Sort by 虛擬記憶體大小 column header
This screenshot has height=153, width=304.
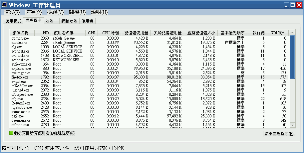(201, 33)
